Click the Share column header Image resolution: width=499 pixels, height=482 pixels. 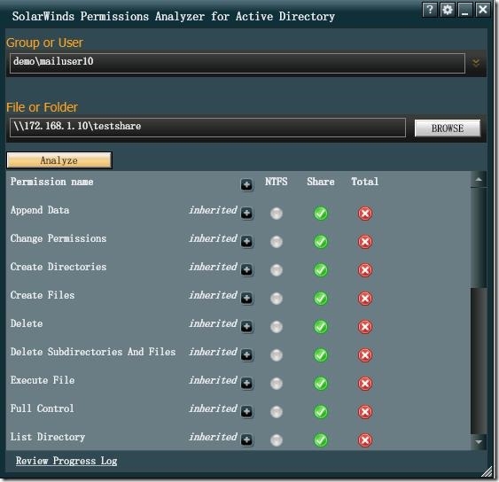point(321,182)
